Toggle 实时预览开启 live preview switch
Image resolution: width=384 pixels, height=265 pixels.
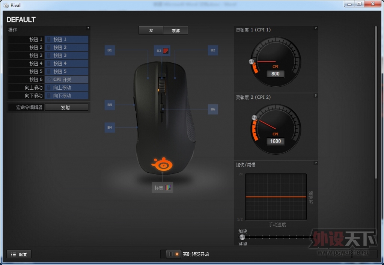171,254
